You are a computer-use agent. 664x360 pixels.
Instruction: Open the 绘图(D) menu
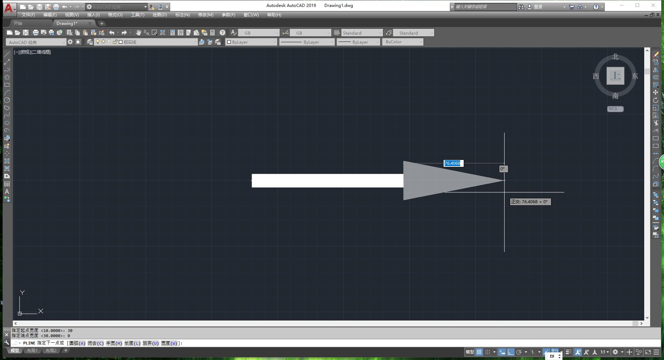159,15
